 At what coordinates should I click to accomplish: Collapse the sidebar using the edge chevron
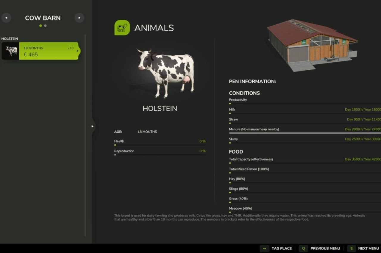pos(93,126)
